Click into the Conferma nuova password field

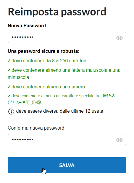tap(67, 140)
